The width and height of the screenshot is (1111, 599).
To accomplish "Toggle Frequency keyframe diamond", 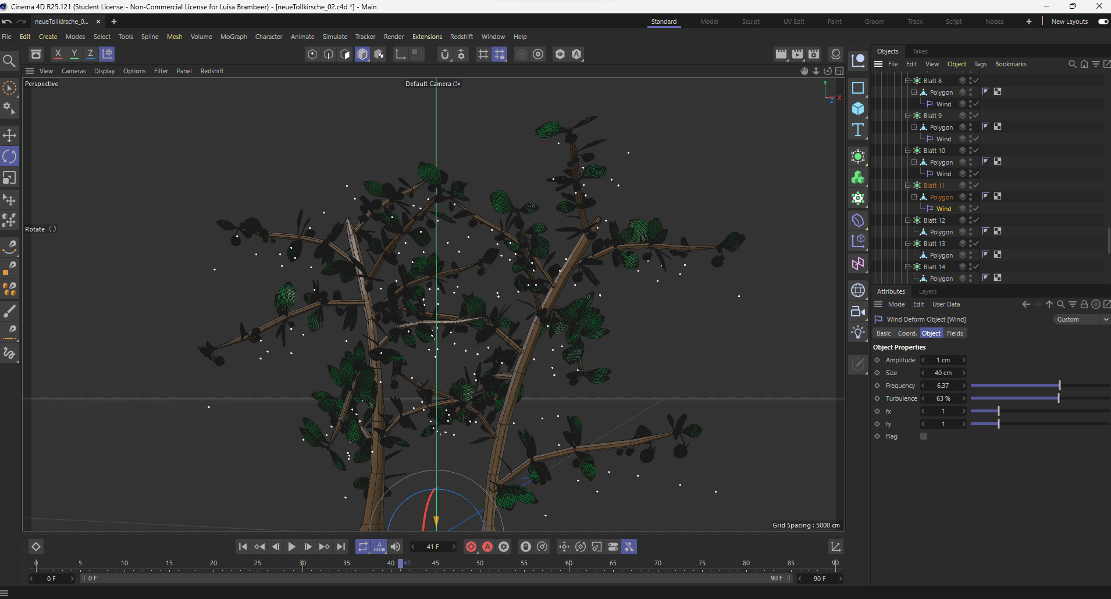I will [x=877, y=386].
